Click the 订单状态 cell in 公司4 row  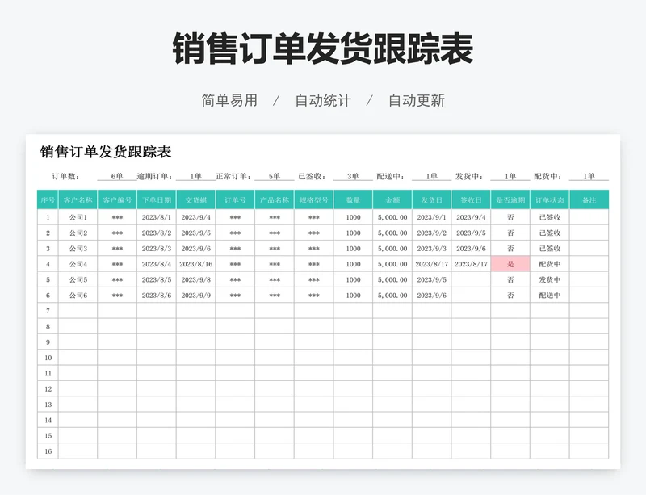click(550, 264)
